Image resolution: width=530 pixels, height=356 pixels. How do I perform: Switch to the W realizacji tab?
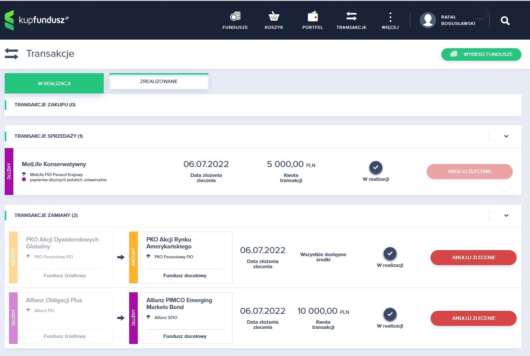54,84
